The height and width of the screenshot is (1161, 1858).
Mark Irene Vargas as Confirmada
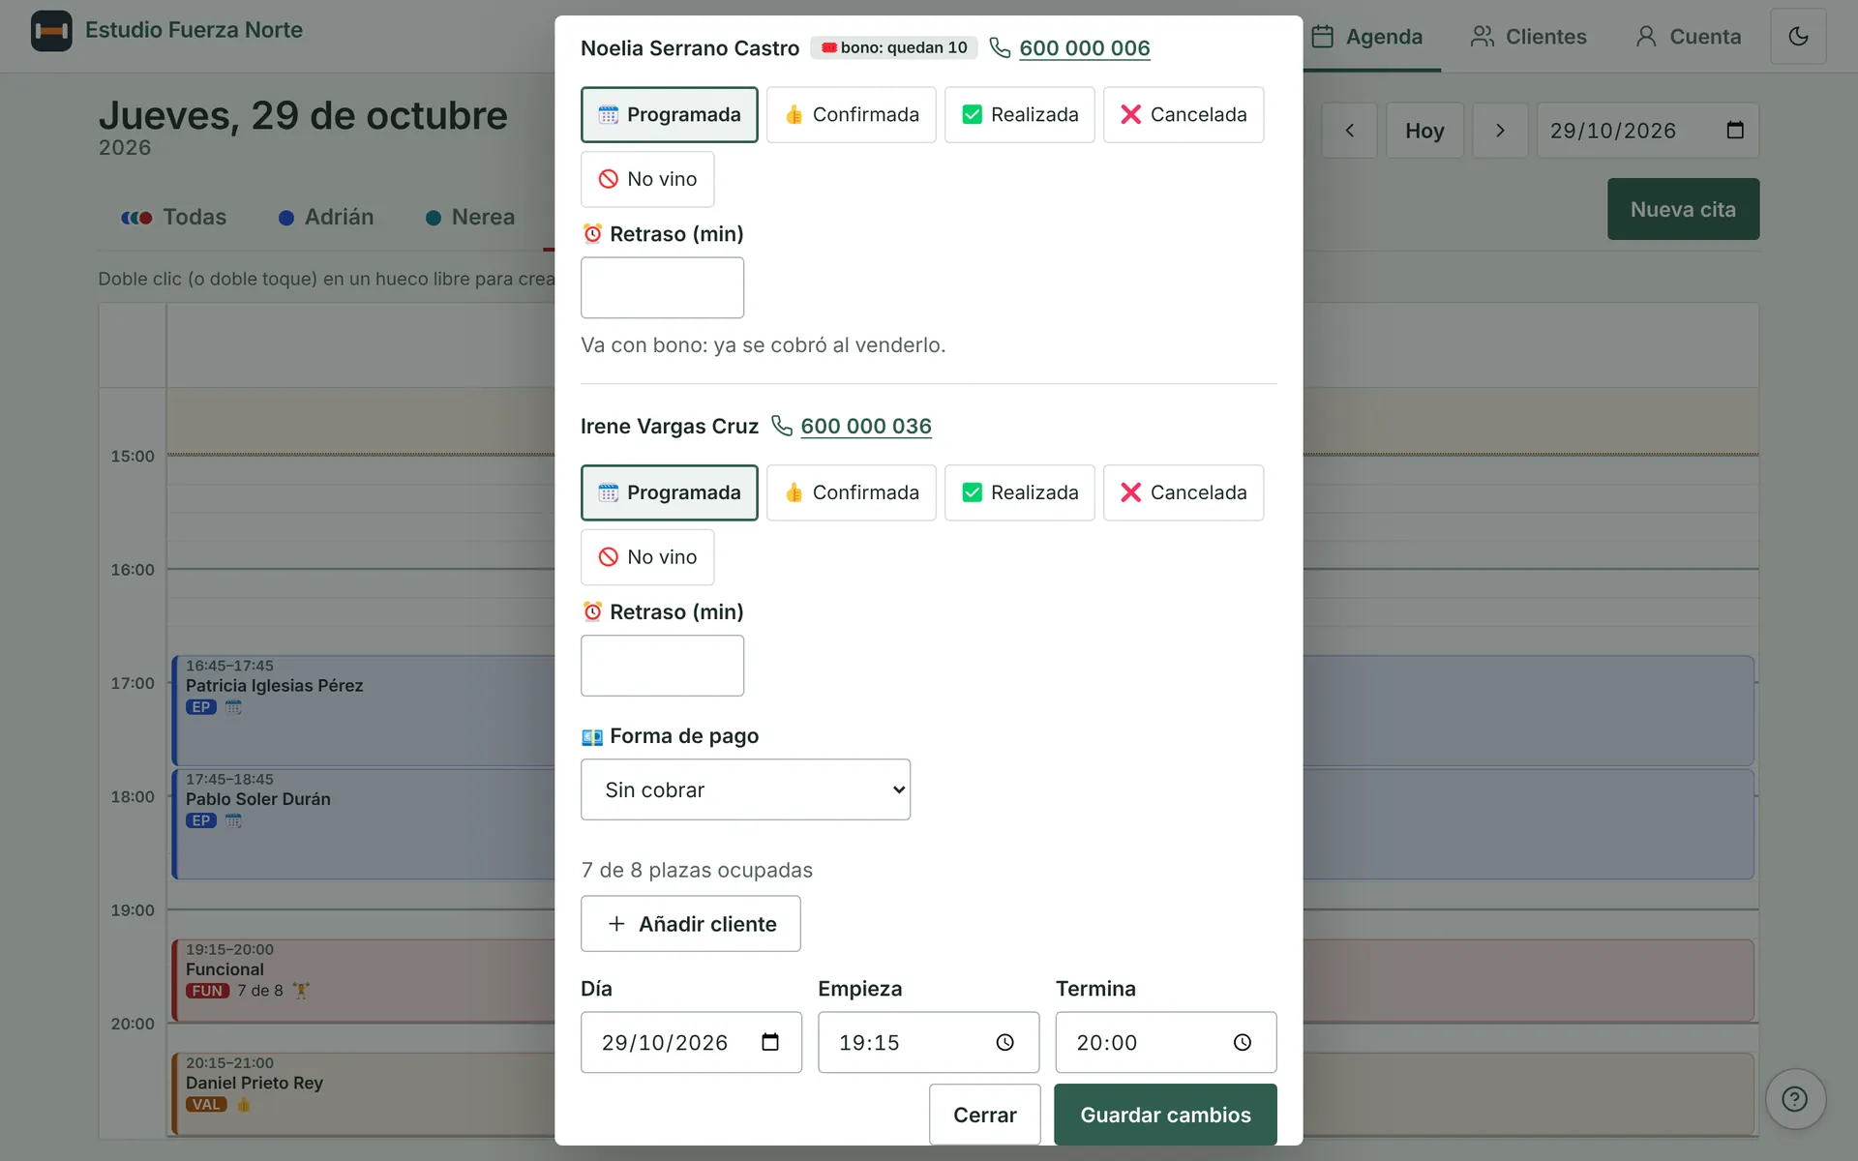coord(852,493)
